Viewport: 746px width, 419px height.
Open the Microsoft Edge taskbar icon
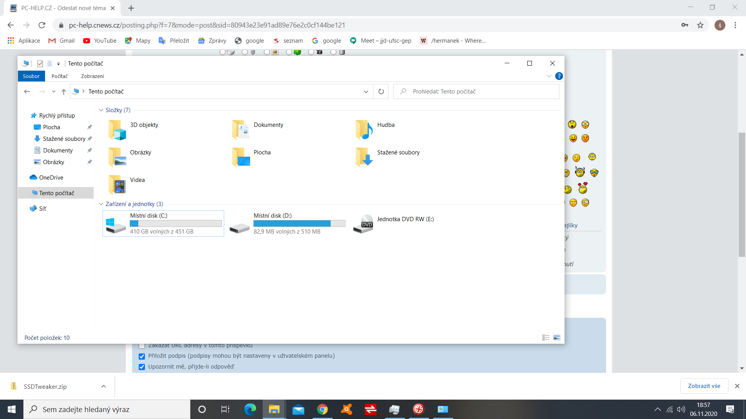(250, 409)
